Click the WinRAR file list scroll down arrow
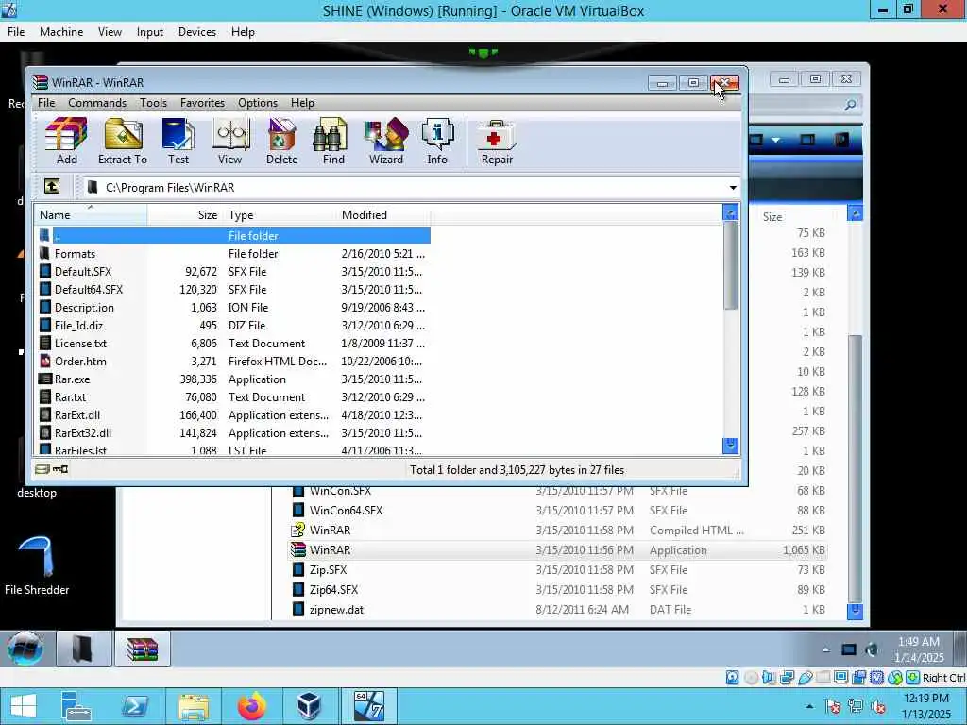The height and width of the screenshot is (725, 967). (x=730, y=446)
